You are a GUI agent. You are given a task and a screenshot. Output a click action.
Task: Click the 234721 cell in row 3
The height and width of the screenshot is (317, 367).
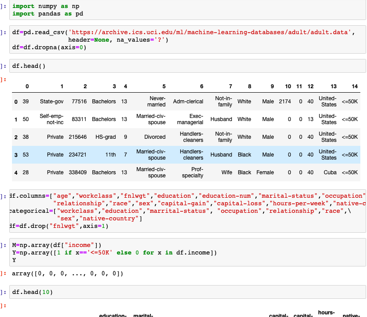(78, 155)
